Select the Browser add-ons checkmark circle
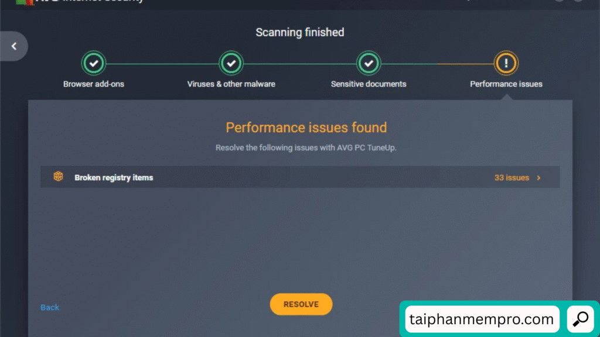This screenshot has width=600, height=337. point(93,63)
